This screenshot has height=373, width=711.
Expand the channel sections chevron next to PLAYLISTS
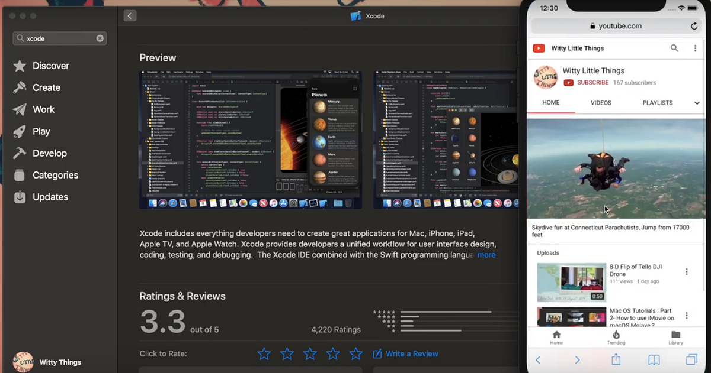pyautogui.click(x=697, y=102)
